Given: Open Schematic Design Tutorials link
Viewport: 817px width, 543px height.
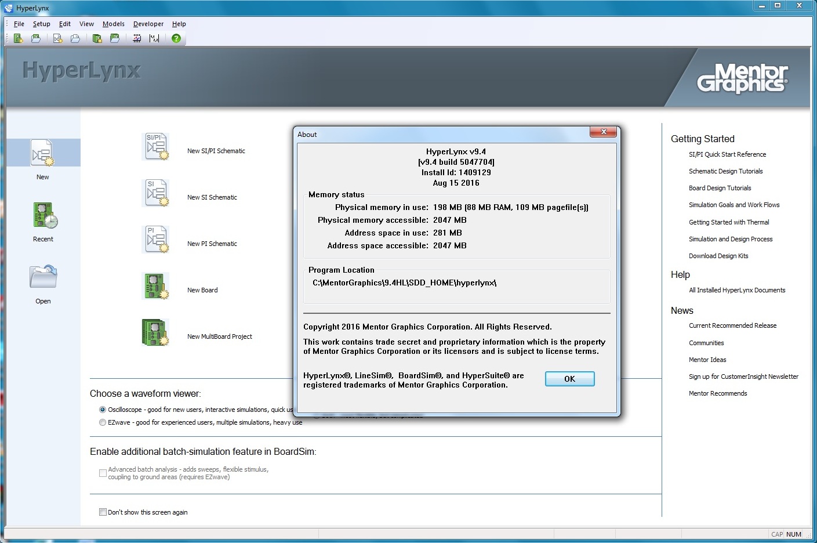Looking at the screenshot, I should click(x=725, y=171).
